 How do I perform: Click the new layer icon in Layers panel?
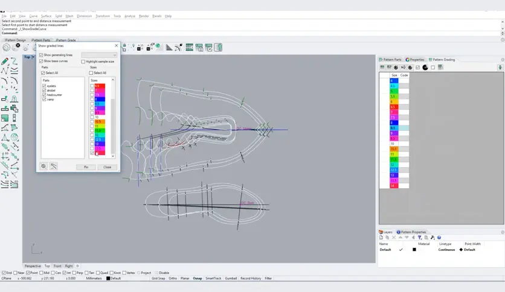click(381, 237)
